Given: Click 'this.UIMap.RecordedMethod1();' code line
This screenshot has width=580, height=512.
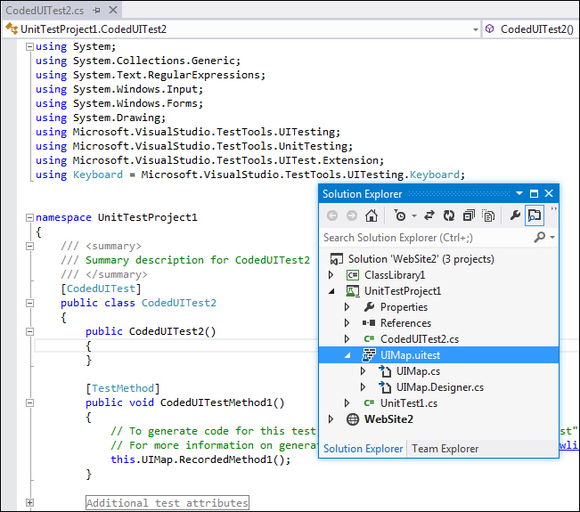Looking at the screenshot, I should tap(200, 459).
